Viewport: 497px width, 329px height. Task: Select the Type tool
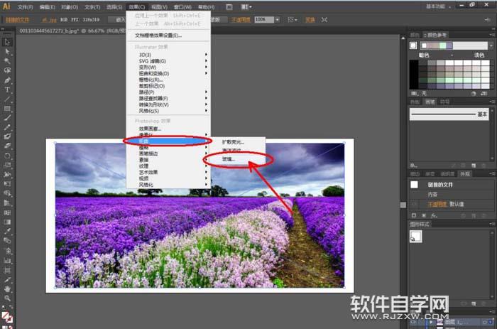(7, 90)
